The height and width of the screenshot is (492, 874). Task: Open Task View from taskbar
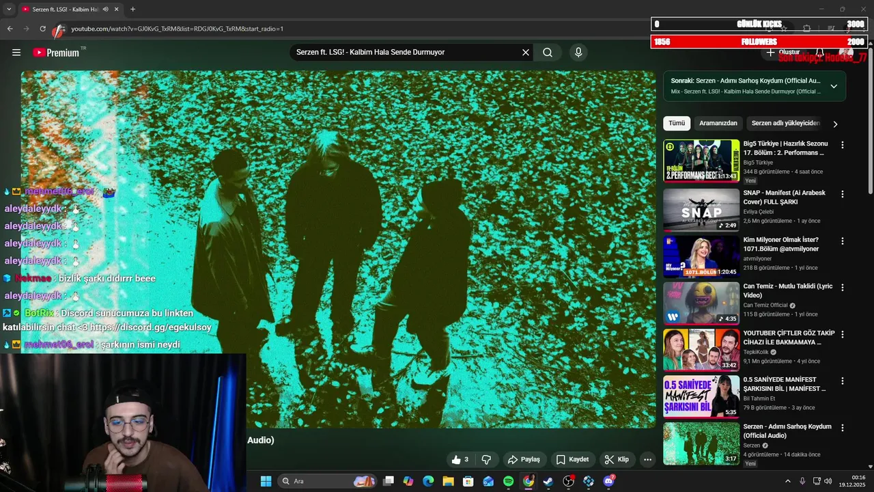(x=389, y=481)
